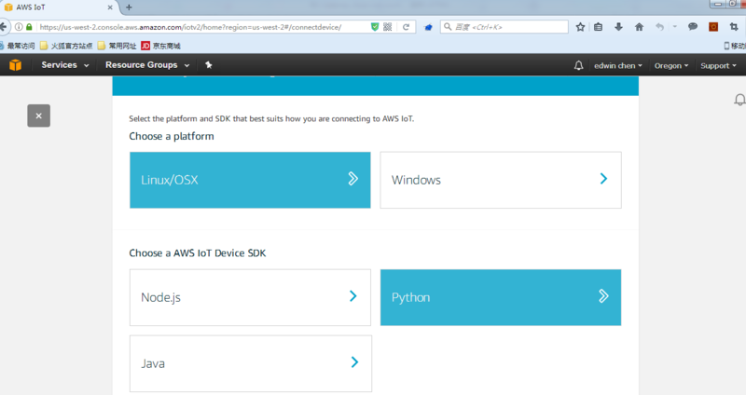Screen dimensions: 746x395
Task: Click the site information icon in the address bar
Action: click(x=19, y=27)
